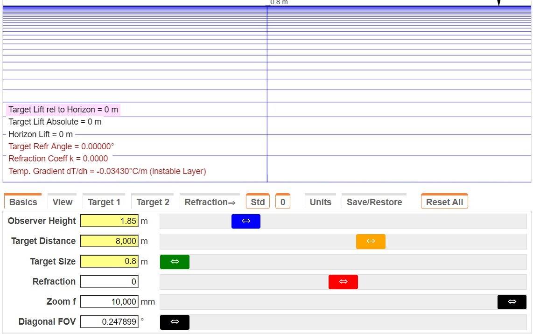This screenshot has height=334, width=533.
Task: Open the View tab
Action: pos(62,202)
